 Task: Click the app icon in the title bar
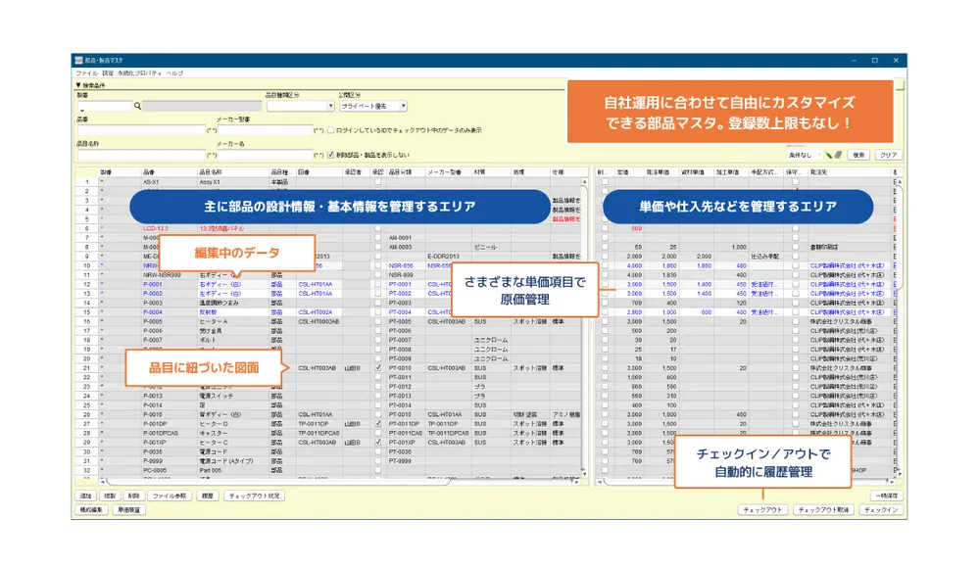78,61
